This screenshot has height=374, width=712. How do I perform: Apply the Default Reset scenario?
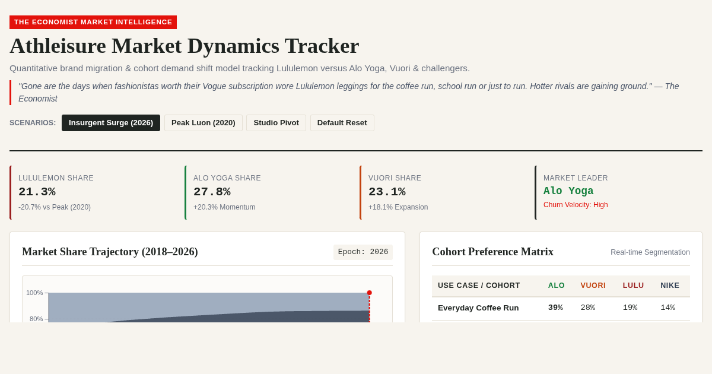click(x=342, y=123)
